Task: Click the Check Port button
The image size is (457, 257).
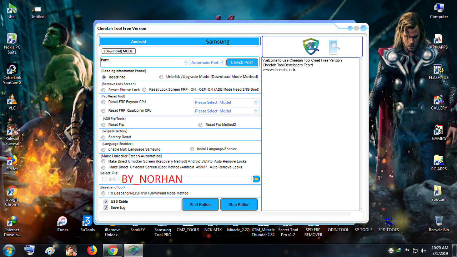Action: (x=242, y=62)
